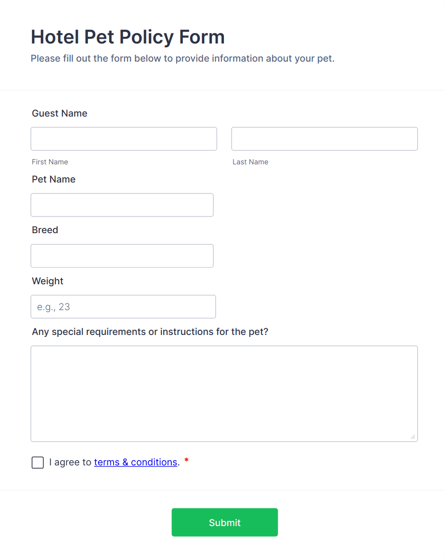The width and height of the screenshot is (444, 560).
Task: Click the special requirements text area
Action: click(x=224, y=392)
